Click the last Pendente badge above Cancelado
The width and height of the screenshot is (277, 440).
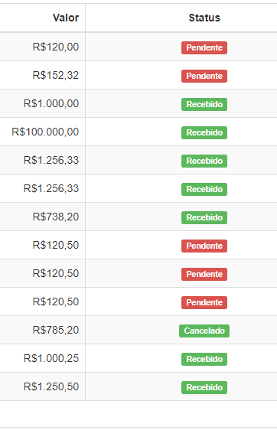(x=204, y=302)
